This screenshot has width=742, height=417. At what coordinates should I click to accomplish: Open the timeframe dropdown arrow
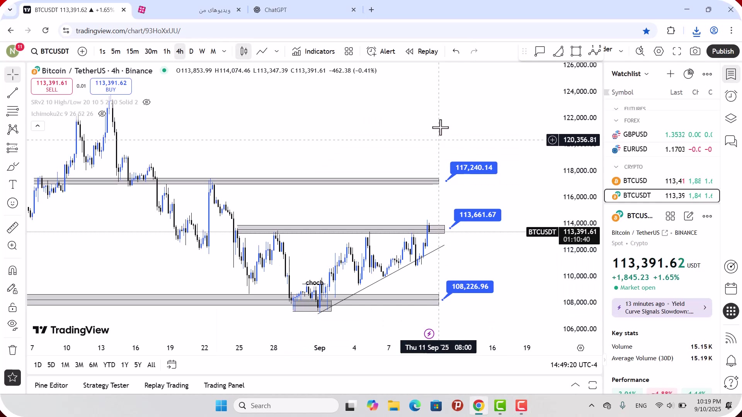[x=224, y=51]
